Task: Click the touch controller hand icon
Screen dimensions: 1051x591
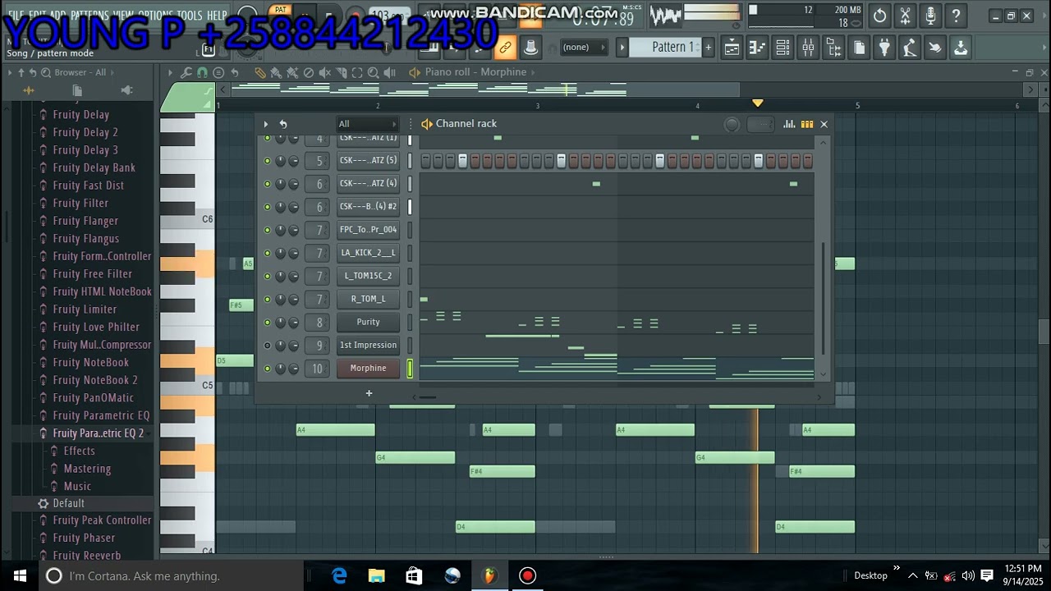Action: (x=935, y=48)
